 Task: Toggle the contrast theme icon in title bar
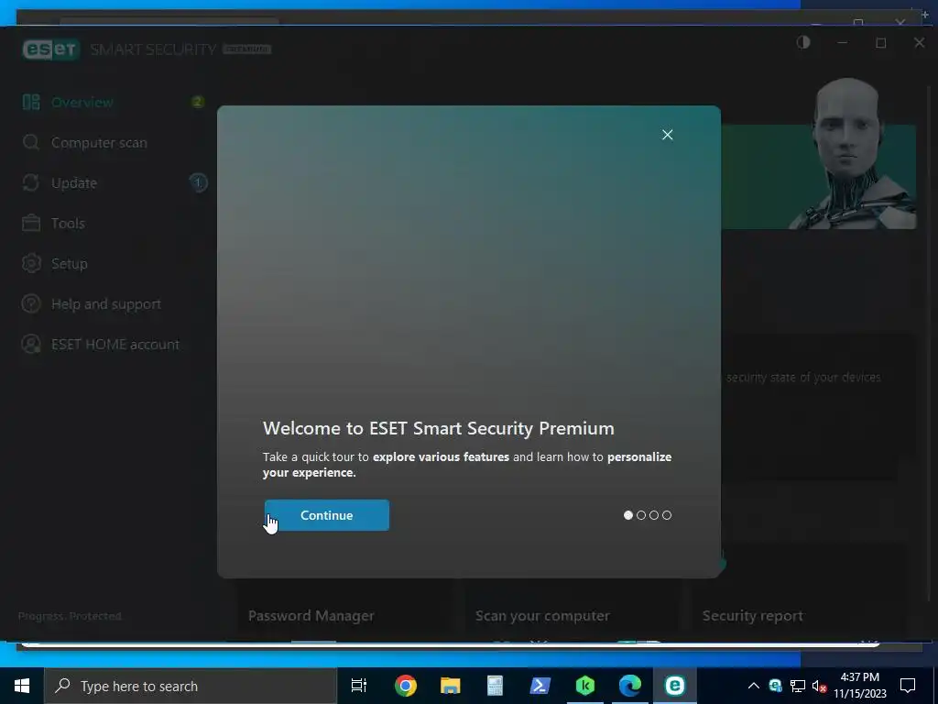click(803, 42)
